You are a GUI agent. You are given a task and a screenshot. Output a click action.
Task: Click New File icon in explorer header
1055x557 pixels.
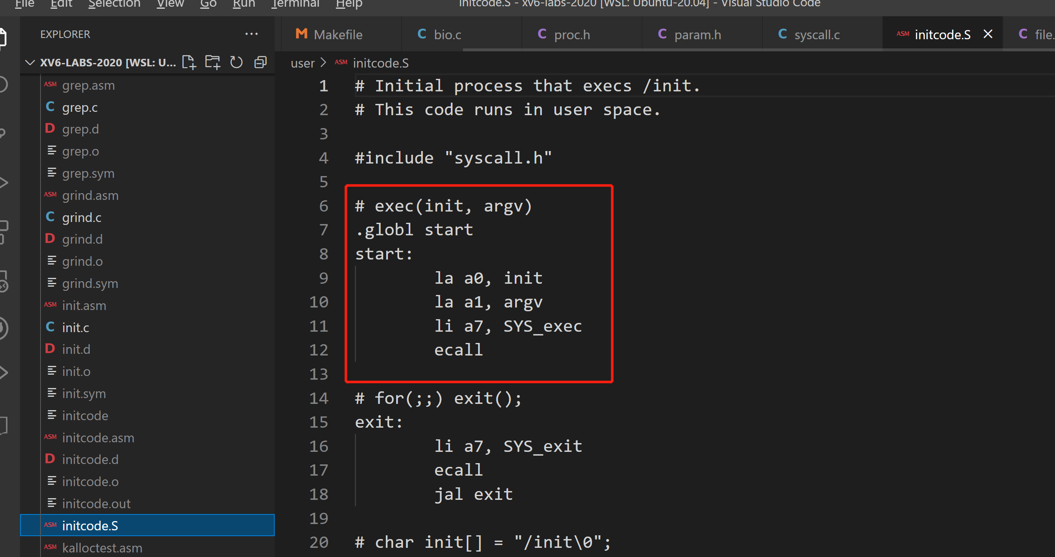(189, 63)
